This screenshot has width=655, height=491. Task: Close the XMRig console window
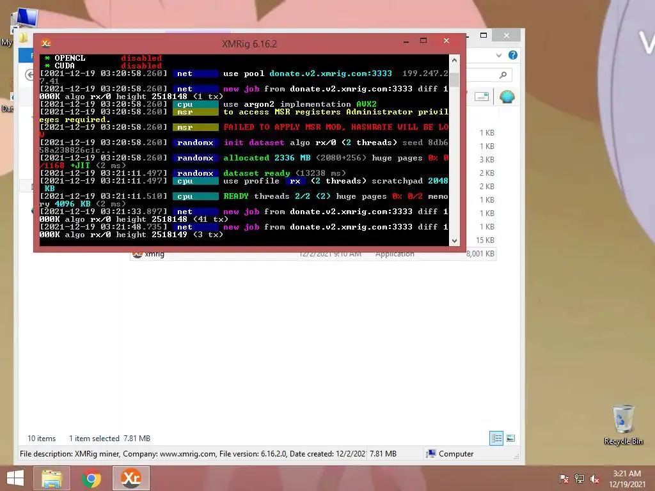point(446,40)
